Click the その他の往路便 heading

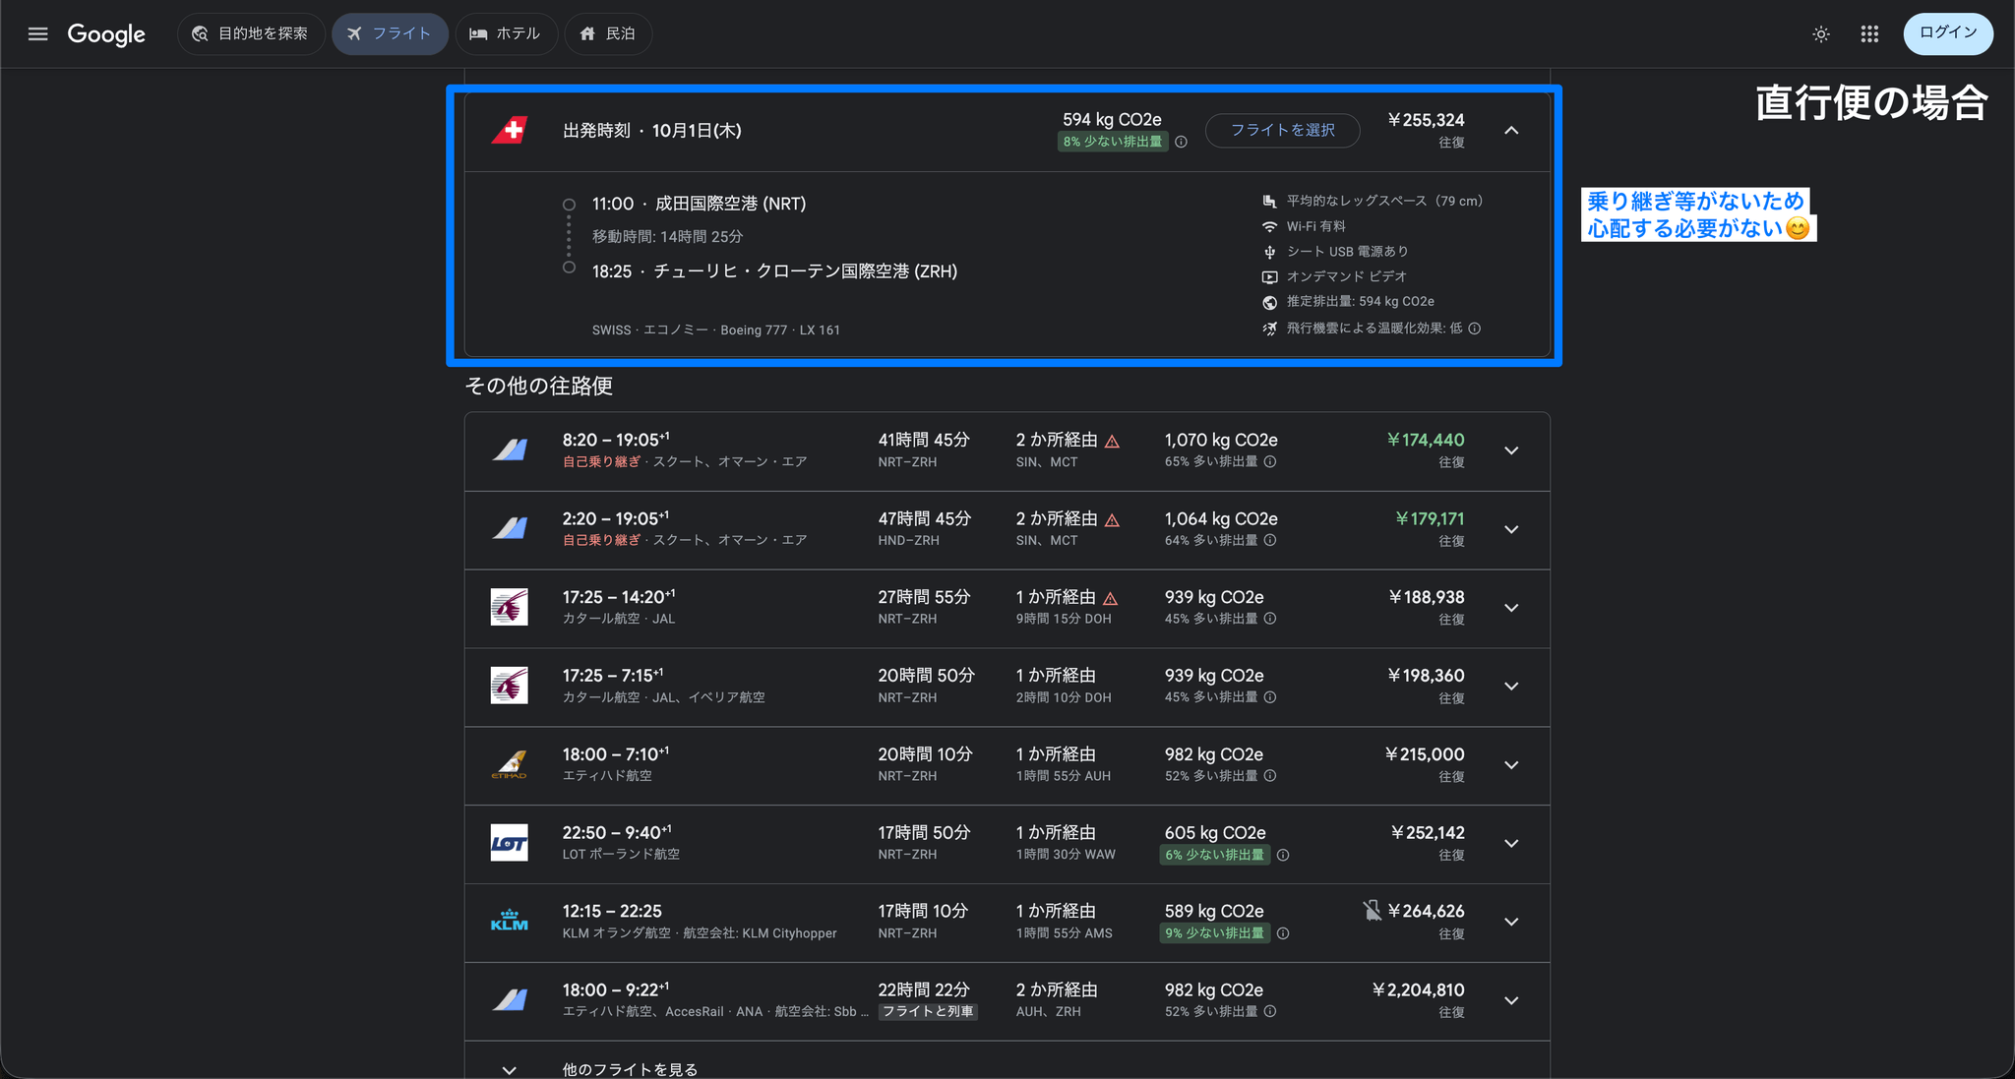[x=539, y=386]
